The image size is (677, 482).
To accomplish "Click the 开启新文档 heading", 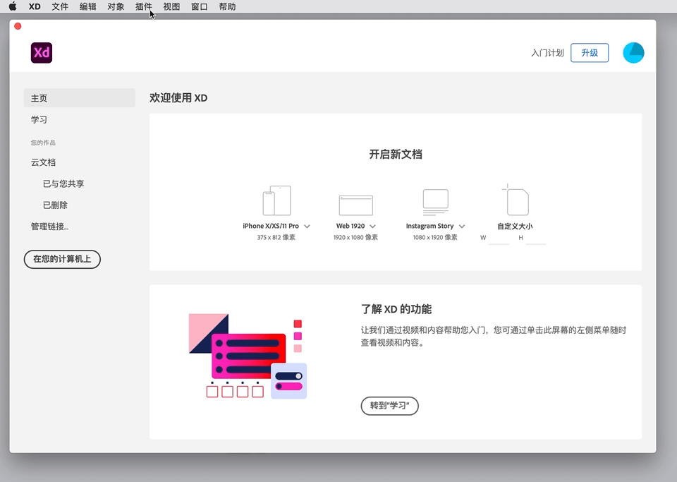I will click(x=396, y=154).
